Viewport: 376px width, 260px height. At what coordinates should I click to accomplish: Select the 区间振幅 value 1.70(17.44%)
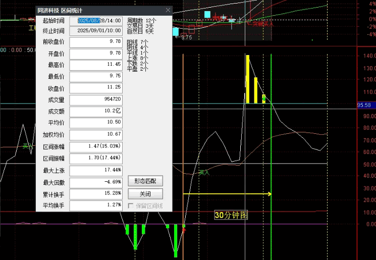[x=96, y=159]
